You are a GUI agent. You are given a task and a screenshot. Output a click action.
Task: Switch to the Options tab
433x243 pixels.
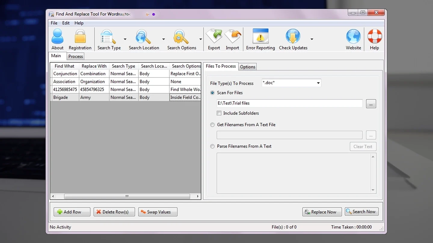coord(248,67)
